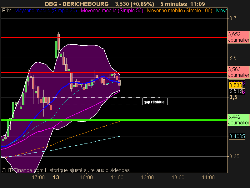
Task: Click the 3,563 Journalier resistance label
Action: pyautogui.click(x=238, y=72)
